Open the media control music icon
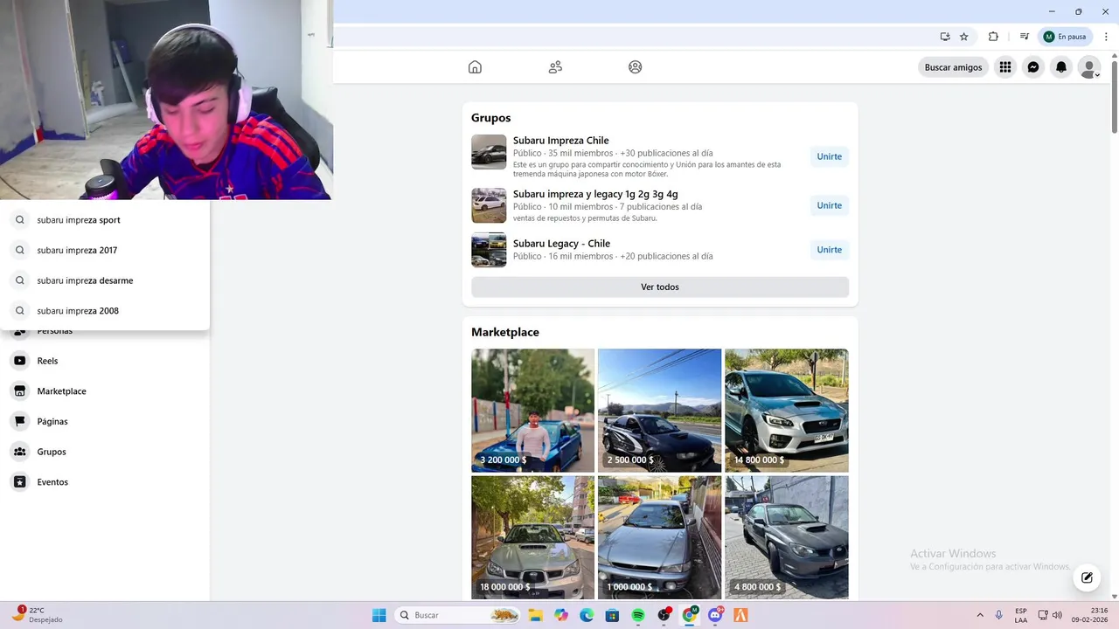The width and height of the screenshot is (1119, 629). coord(1024,37)
